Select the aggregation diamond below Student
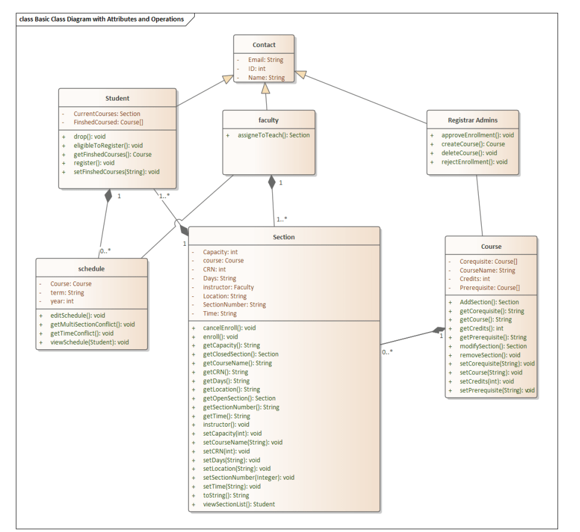The height and width of the screenshot is (532, 580). pos(109,195)
